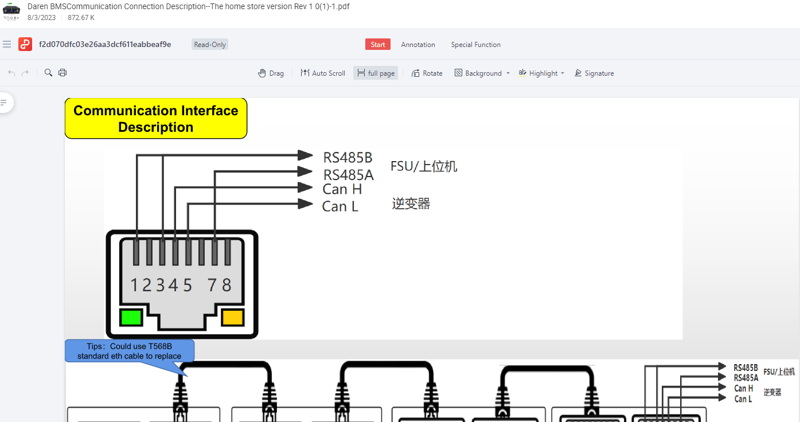The height and width of the screenshot is (422, 800).
Task: Toggle full page view
Action: [x=376, y=73]
